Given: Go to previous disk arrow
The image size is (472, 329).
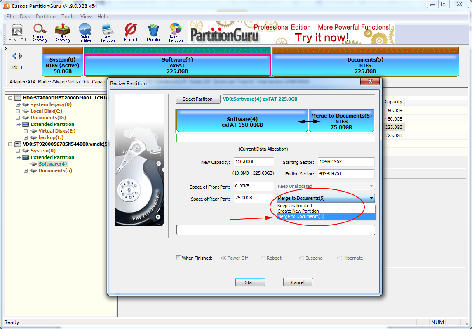Looking at the screenshot, I should 14,56.
